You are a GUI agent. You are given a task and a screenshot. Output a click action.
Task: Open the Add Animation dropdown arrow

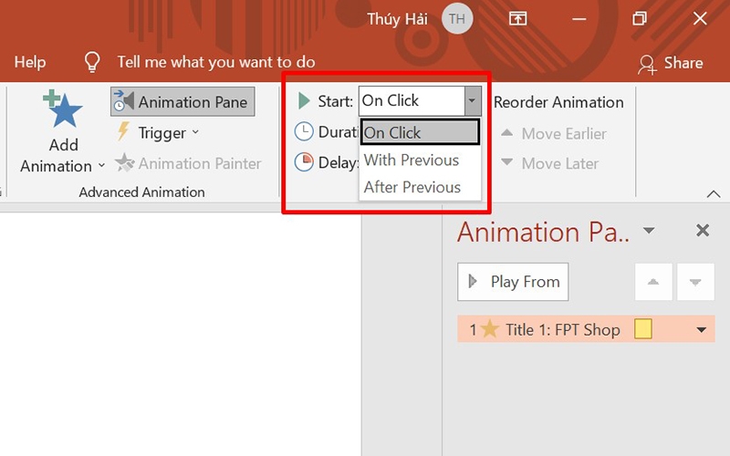pyautogui.click(x=101, y=166)
